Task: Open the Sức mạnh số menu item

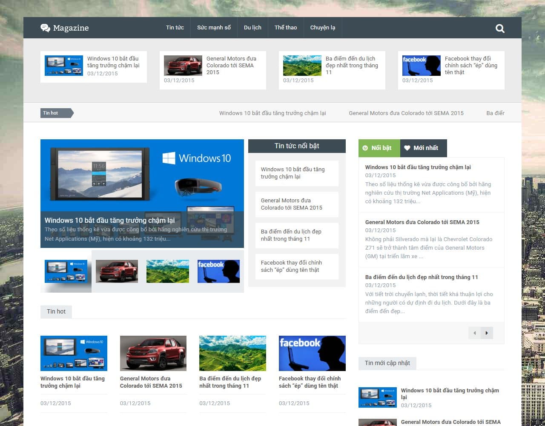Action: [214, 28]
